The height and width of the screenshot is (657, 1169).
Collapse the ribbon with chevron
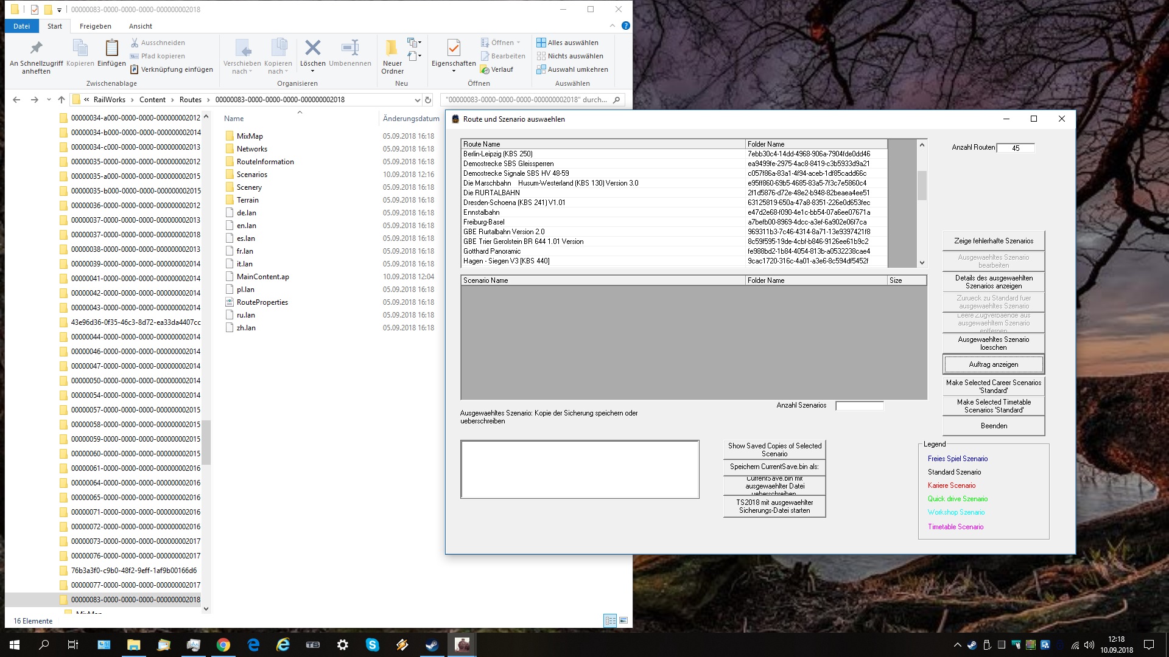coord(612,26)
